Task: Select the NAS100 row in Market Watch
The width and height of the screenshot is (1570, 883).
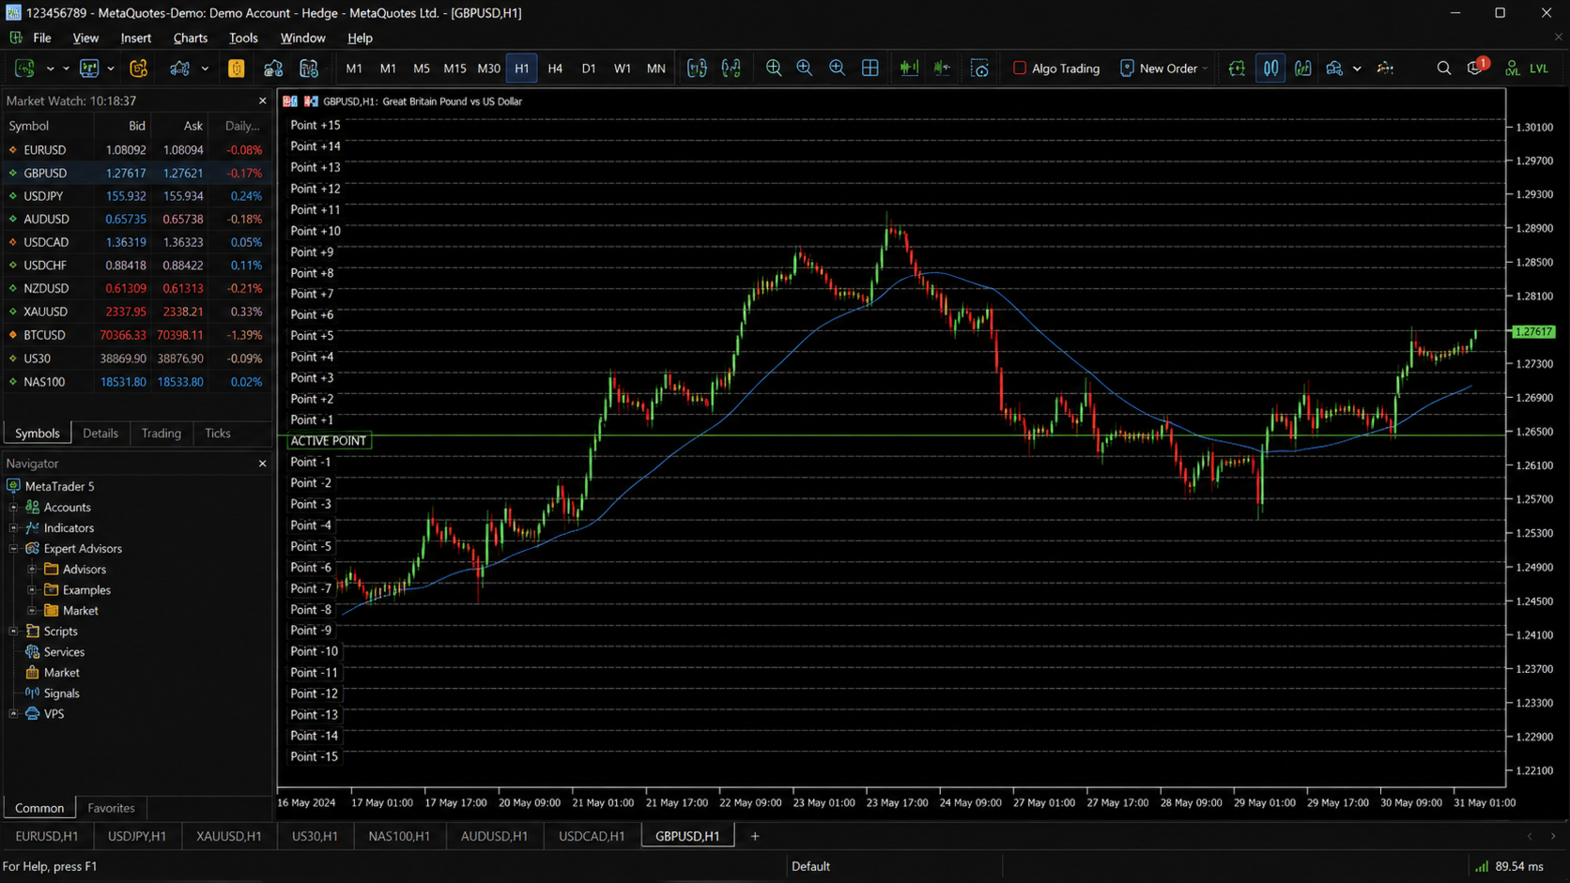Action: click(x=137, y=382)
